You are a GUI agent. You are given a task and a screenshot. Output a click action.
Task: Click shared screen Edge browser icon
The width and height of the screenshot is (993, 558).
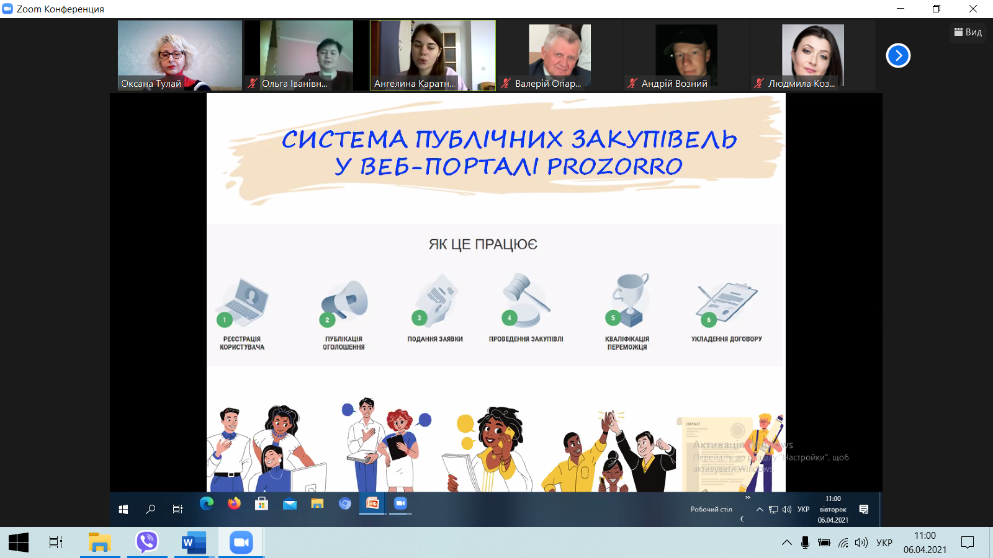point(207,503)
